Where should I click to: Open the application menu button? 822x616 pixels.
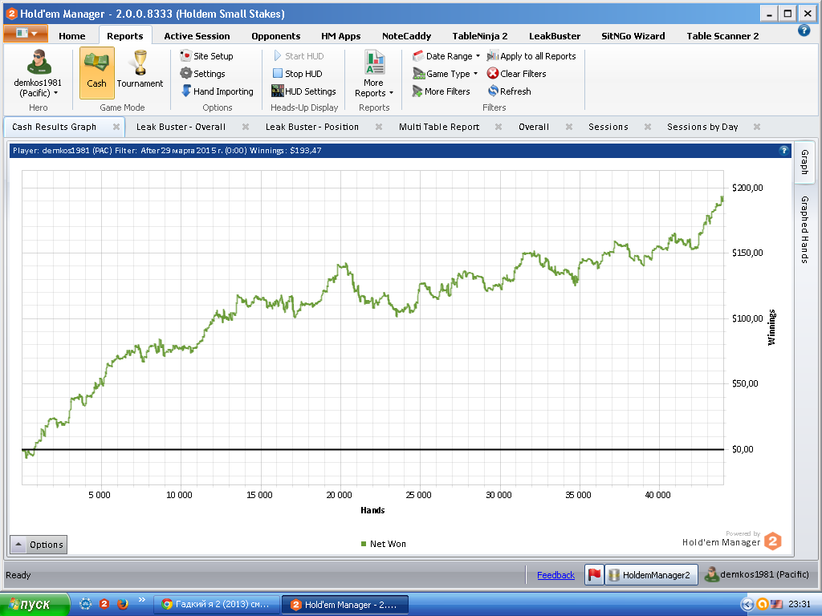click(26, 34)
